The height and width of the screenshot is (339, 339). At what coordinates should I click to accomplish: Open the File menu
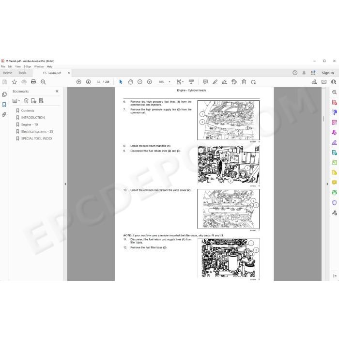[x=3, y=67]
